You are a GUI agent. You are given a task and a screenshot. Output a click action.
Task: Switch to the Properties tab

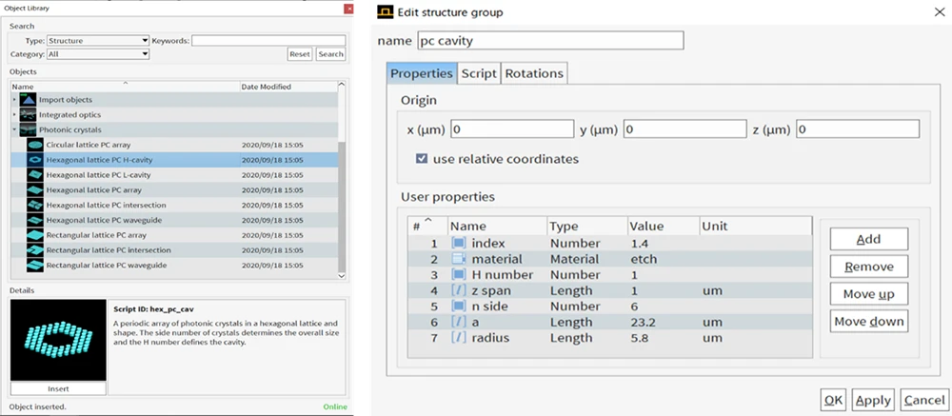422,73
